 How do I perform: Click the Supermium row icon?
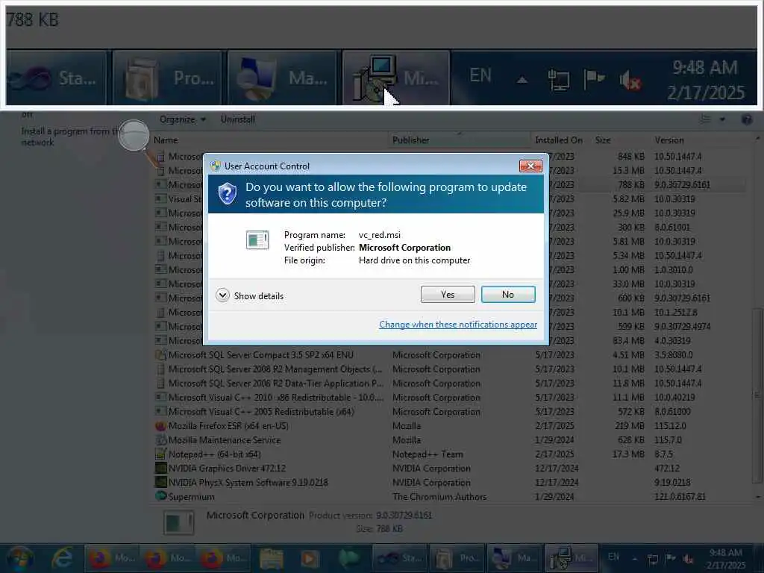[160, 496]
